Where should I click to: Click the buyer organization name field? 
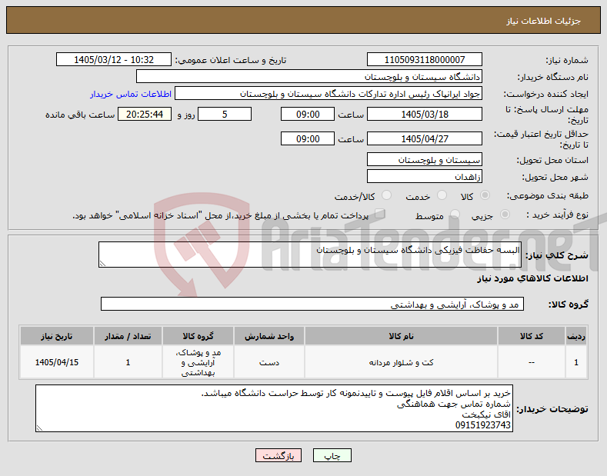coord(309,77)
